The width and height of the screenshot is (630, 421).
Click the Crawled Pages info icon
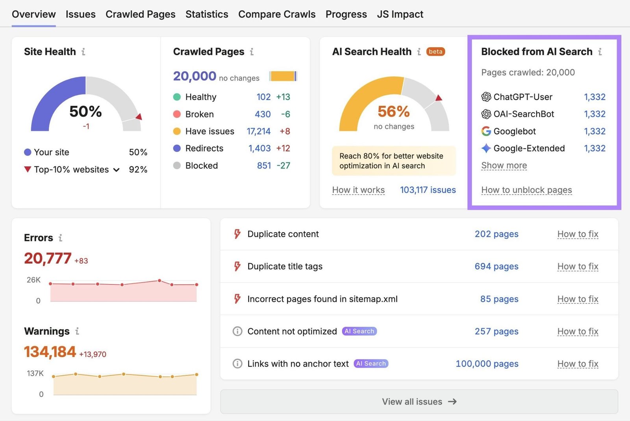tap(252, 52)
